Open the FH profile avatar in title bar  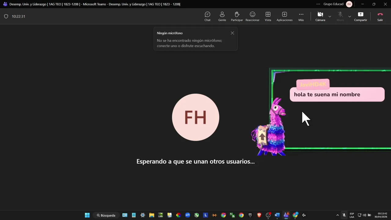coord(349,4)
